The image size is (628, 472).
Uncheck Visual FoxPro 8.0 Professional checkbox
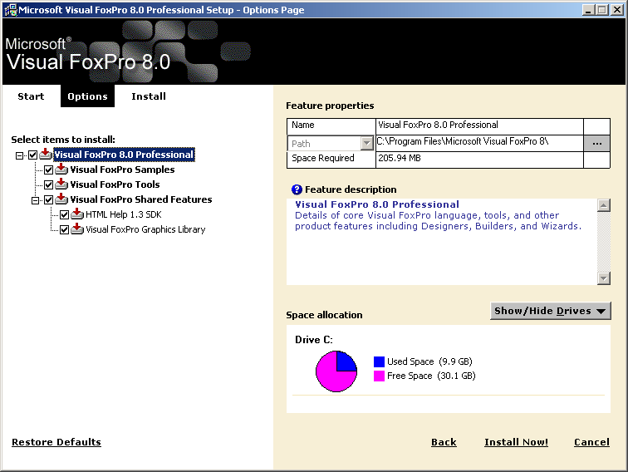(33, 155)
